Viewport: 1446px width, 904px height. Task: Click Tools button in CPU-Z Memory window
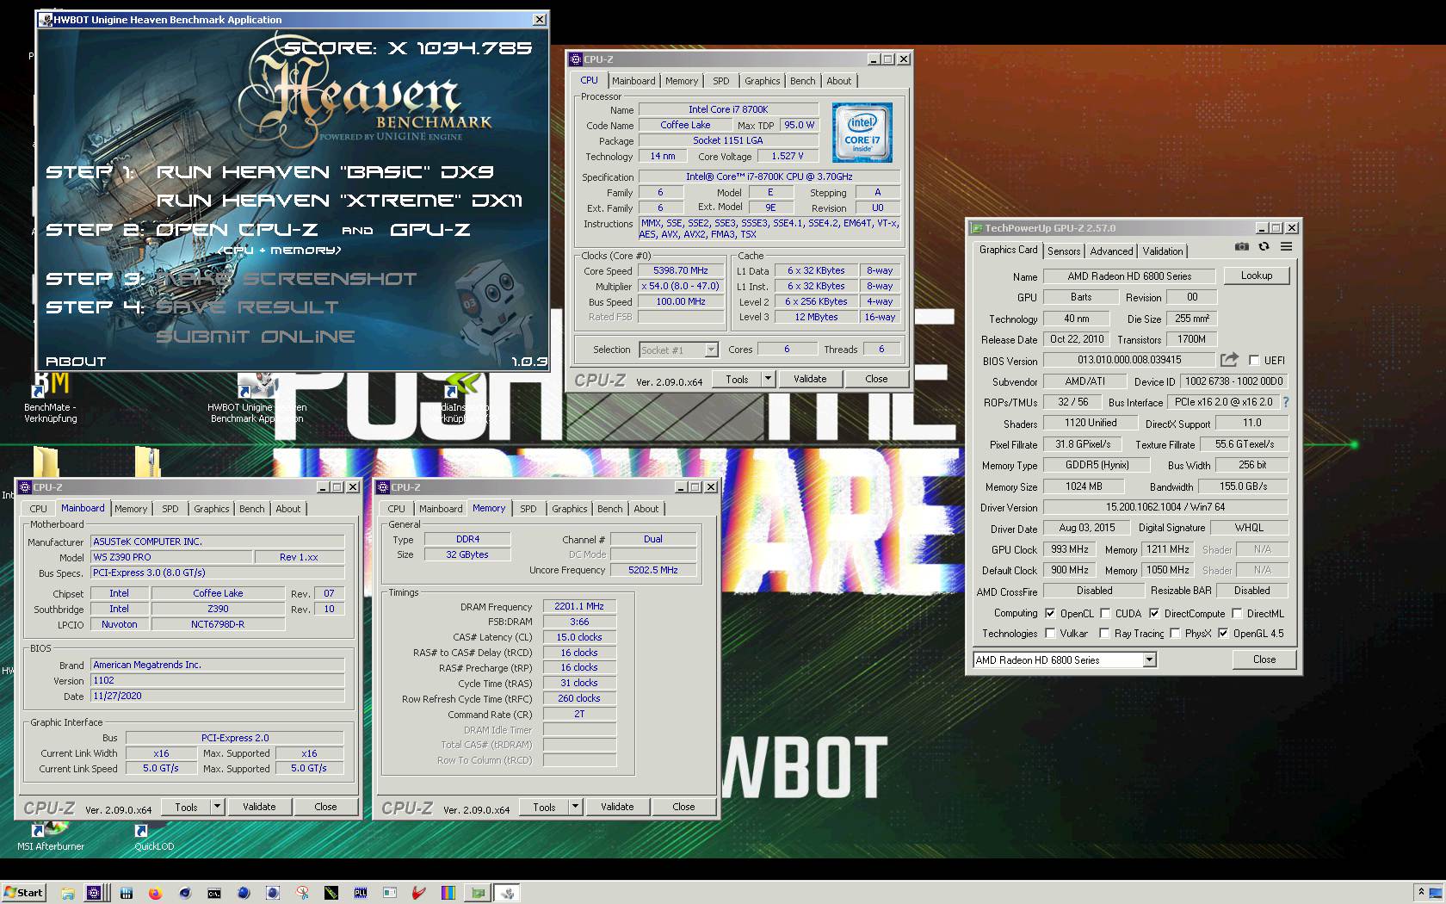544,807
